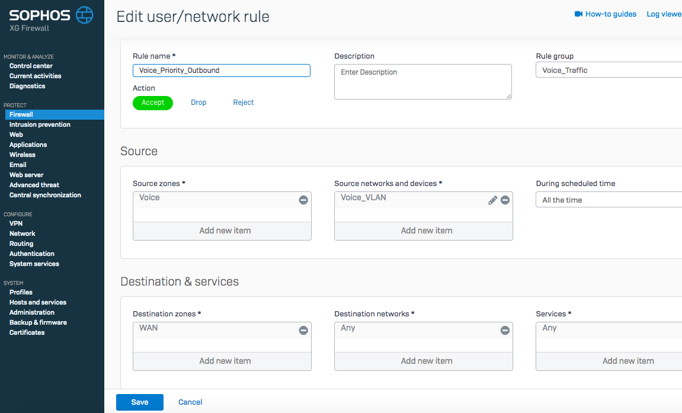The width and height of the screenshot is (682, 413).
Task: Remove WAN from destination zones
Action: point(303,331)
